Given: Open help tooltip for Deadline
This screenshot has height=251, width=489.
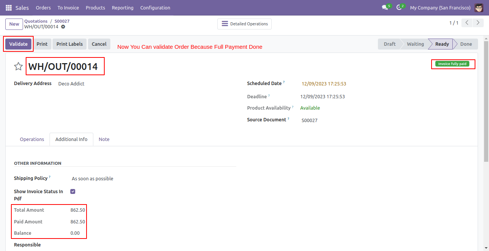Looking at the screenshot, I should click(x=269, y=95).
